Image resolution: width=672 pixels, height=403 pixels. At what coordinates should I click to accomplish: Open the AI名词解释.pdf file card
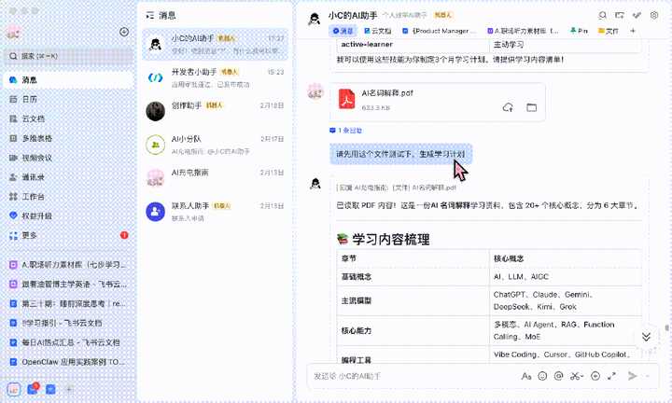[437, 102]
